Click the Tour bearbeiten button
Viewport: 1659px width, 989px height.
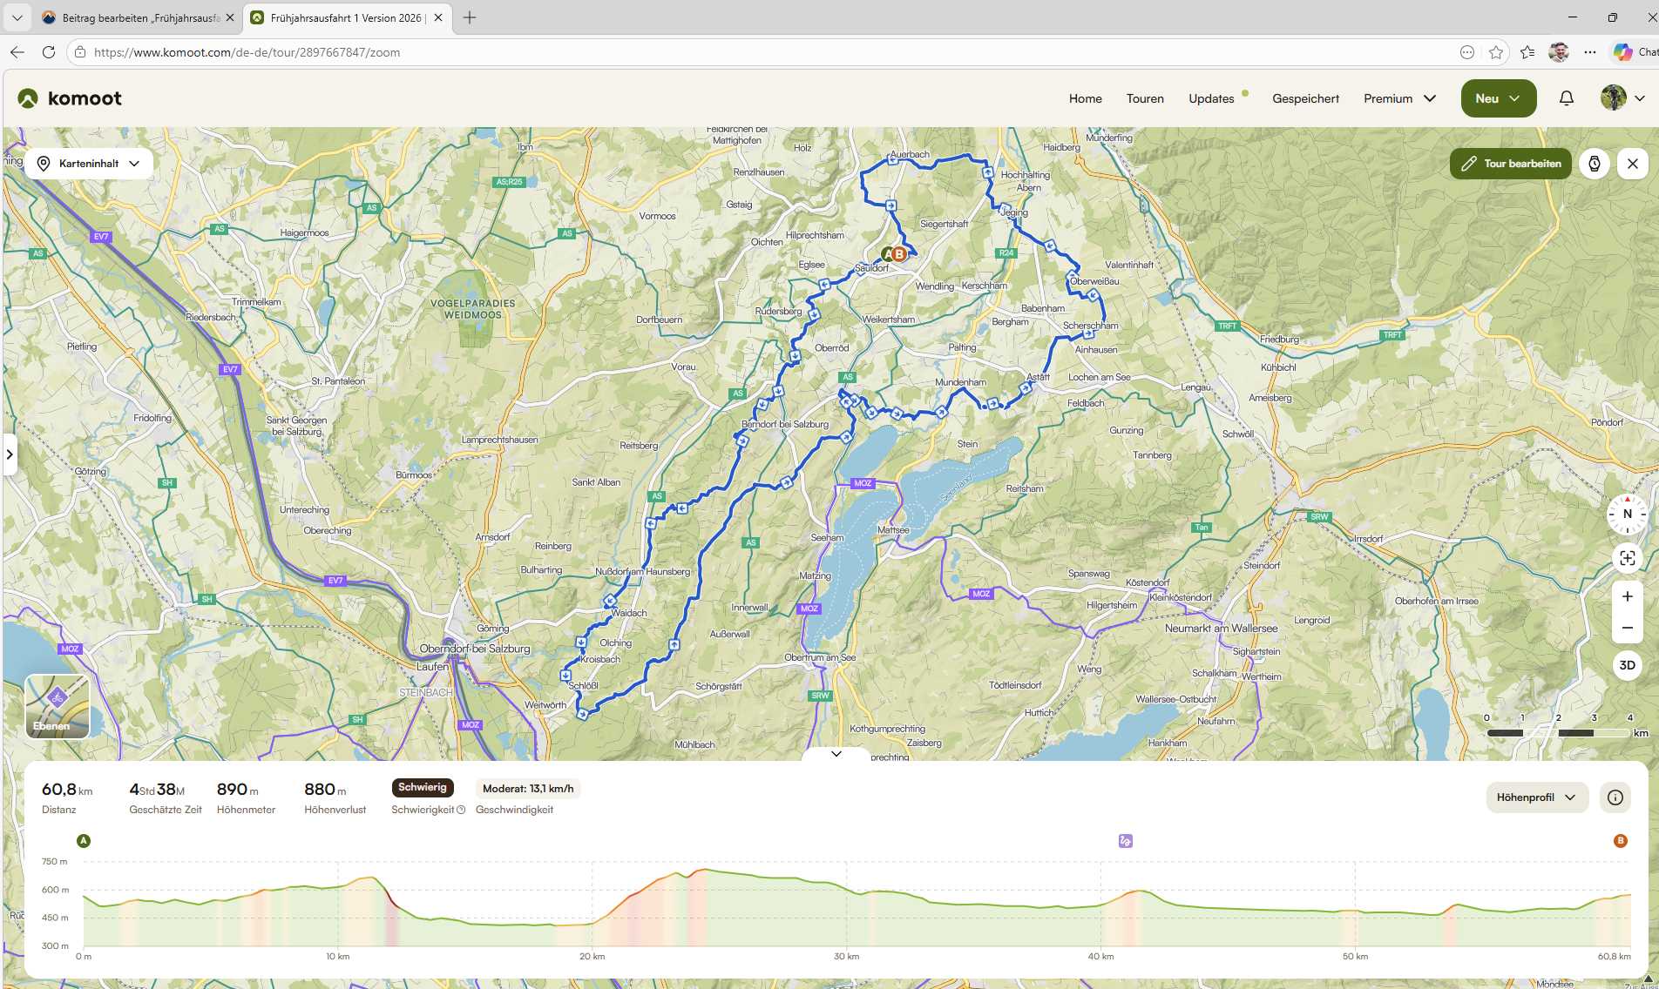tap(1510, 164)
